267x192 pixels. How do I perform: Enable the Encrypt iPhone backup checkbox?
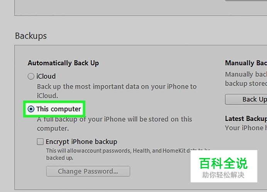click(x=40, y=142)
